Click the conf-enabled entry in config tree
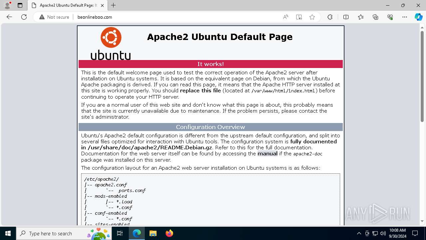This screenshot has height=240, width=426. tap(111, 213)
